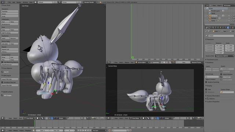The height and width of the screenshot is (132, 235).
Task: Click the Breakdowner button
Action: 10,24
